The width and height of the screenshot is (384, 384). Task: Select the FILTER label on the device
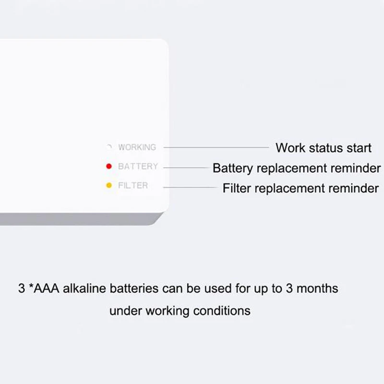point(133,186)
